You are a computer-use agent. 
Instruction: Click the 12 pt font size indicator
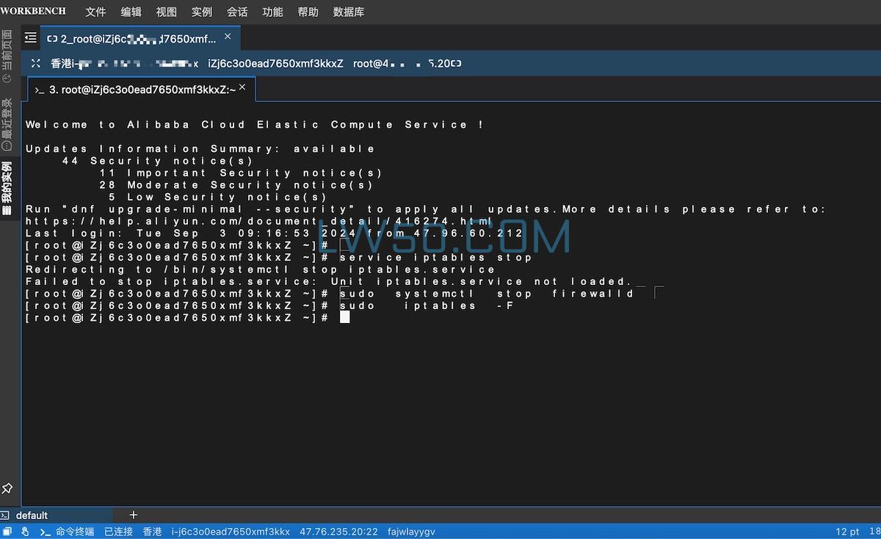(846, 532)
